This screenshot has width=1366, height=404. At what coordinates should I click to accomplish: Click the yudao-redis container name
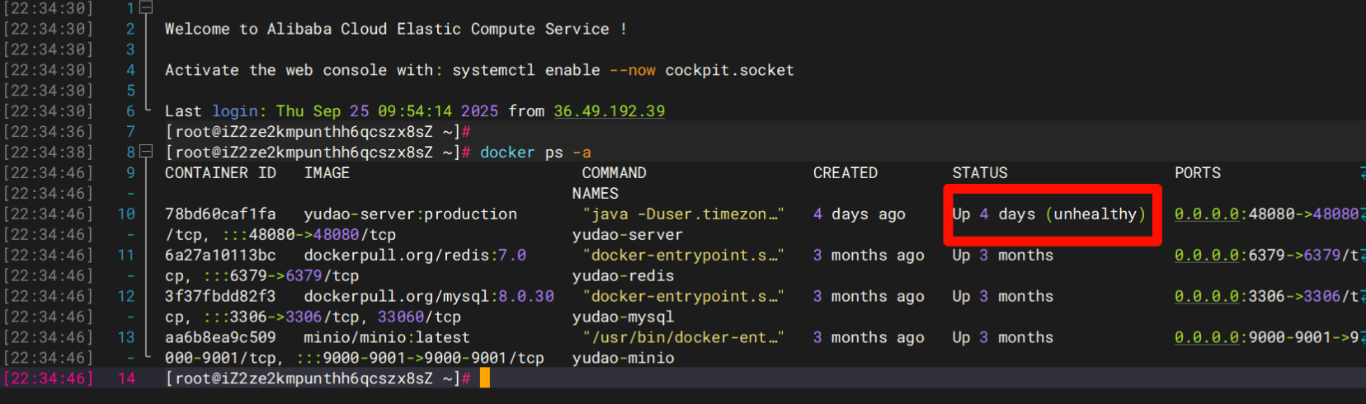[623, 276]
